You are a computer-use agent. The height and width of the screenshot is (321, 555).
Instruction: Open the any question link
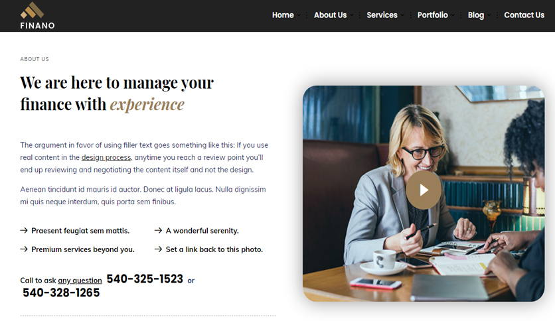(80, 281)
